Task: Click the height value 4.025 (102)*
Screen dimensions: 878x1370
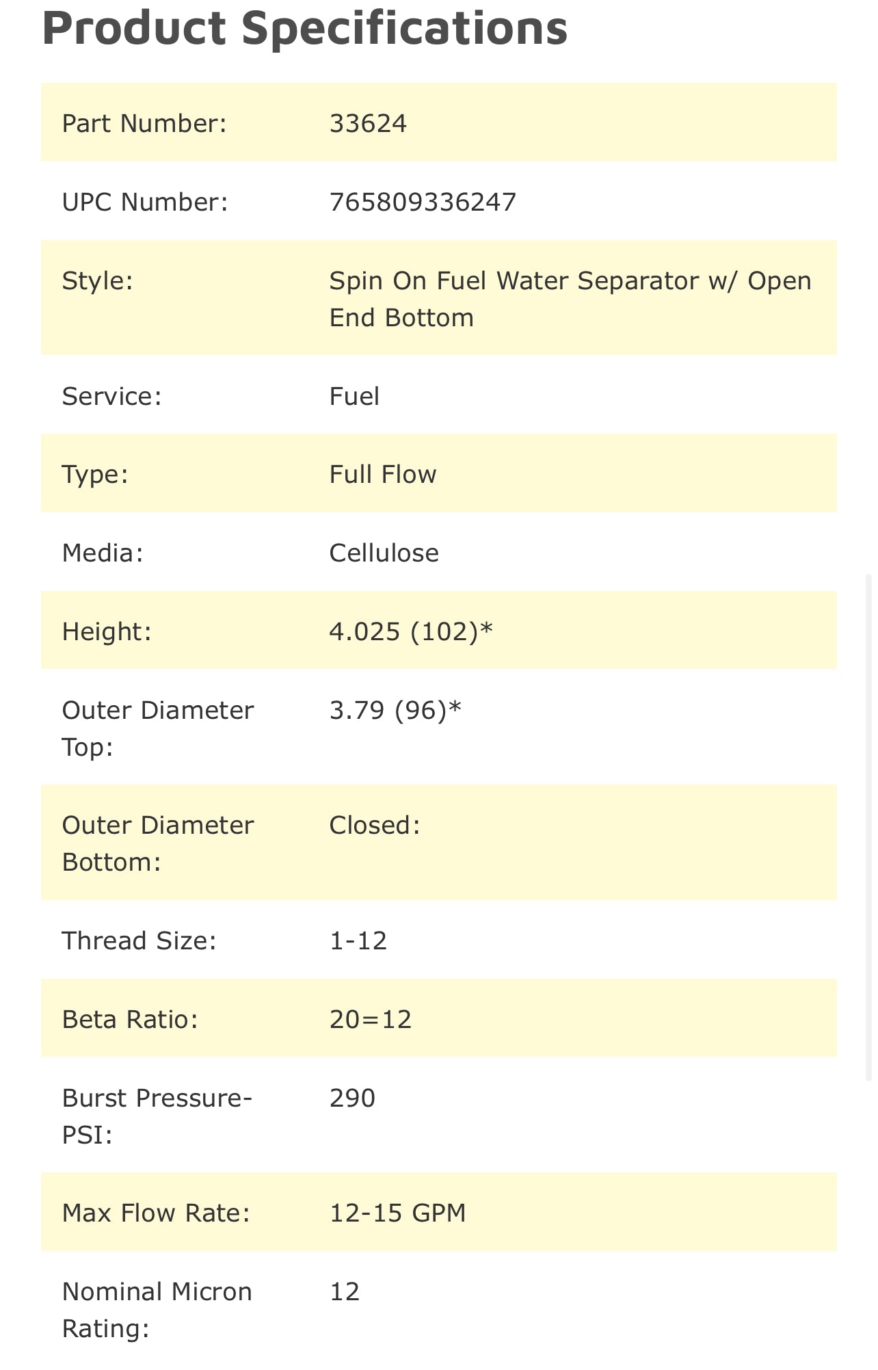Action: 410,631
